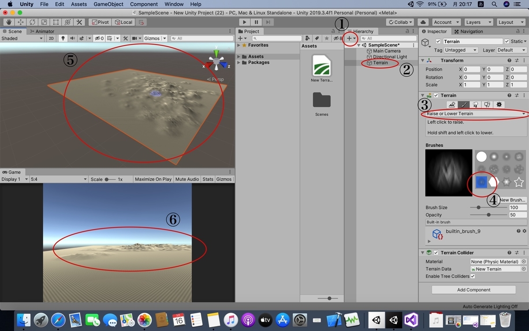Collapse the Transform component
The width and height of the screenshot is (529, 331).
coord(423,60)
